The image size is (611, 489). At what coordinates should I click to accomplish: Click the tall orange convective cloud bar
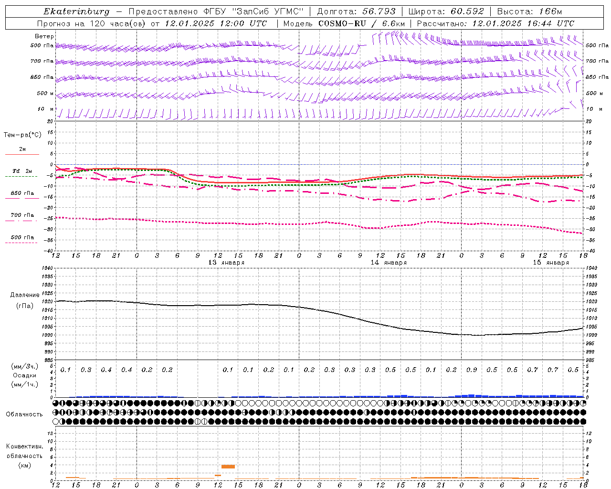tap(228, 467)
